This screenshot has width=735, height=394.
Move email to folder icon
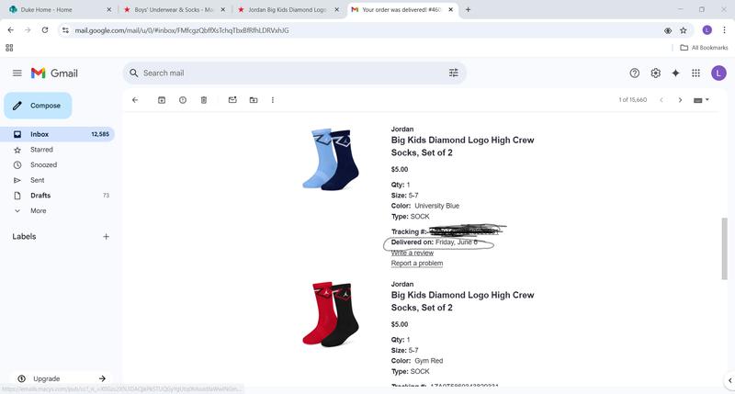pyautogui.click(x=254, y=100)
